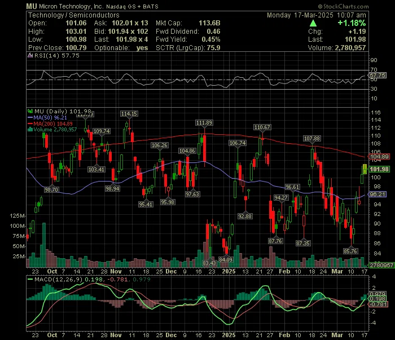The width and height of the screenshot is (395, 340).
Task: Click the 103.41 price label
Action: click(96, 169)
